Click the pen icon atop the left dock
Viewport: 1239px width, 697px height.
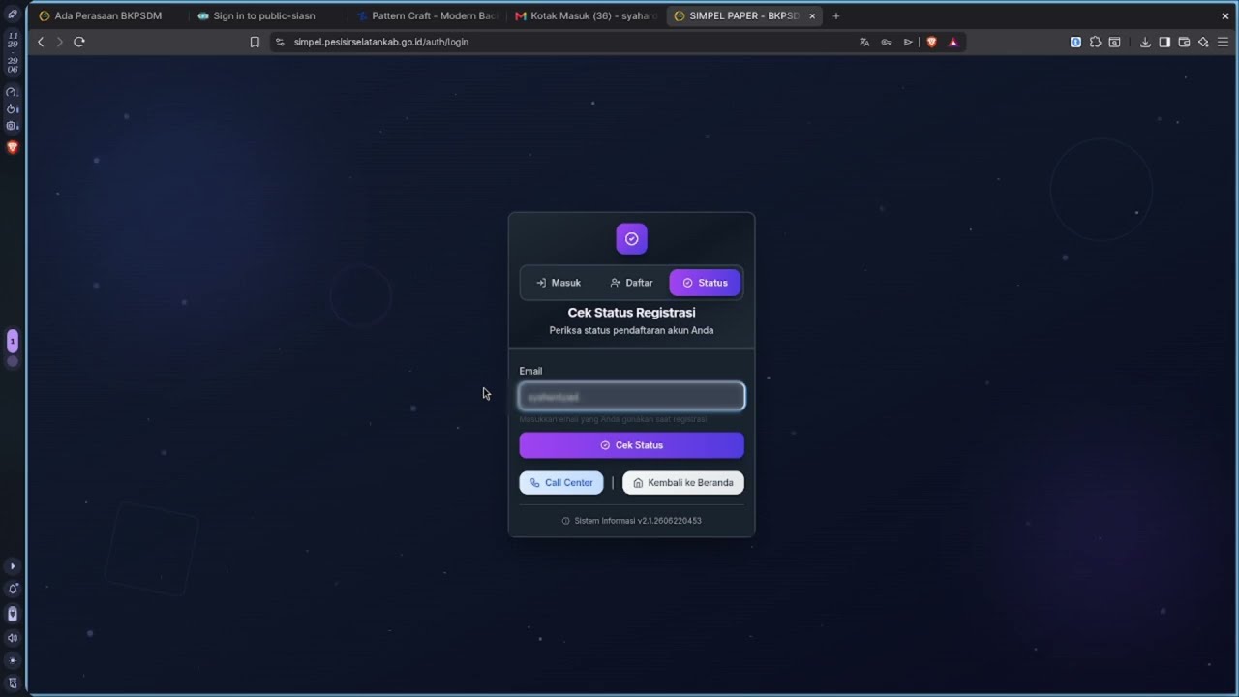coord(13,15)
